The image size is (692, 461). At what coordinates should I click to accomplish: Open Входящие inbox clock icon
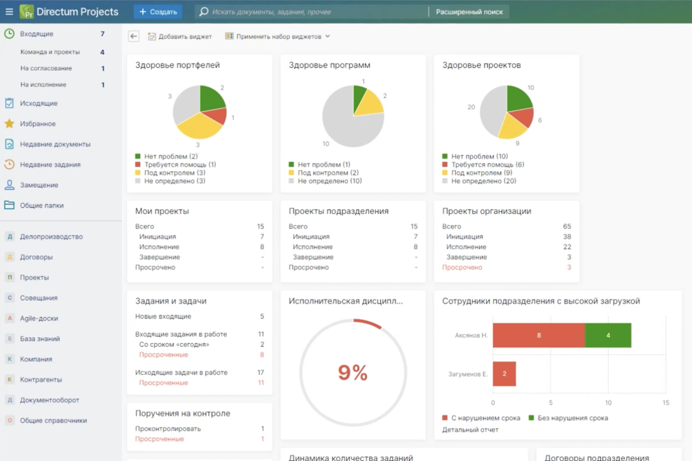(x=9, y=34)
